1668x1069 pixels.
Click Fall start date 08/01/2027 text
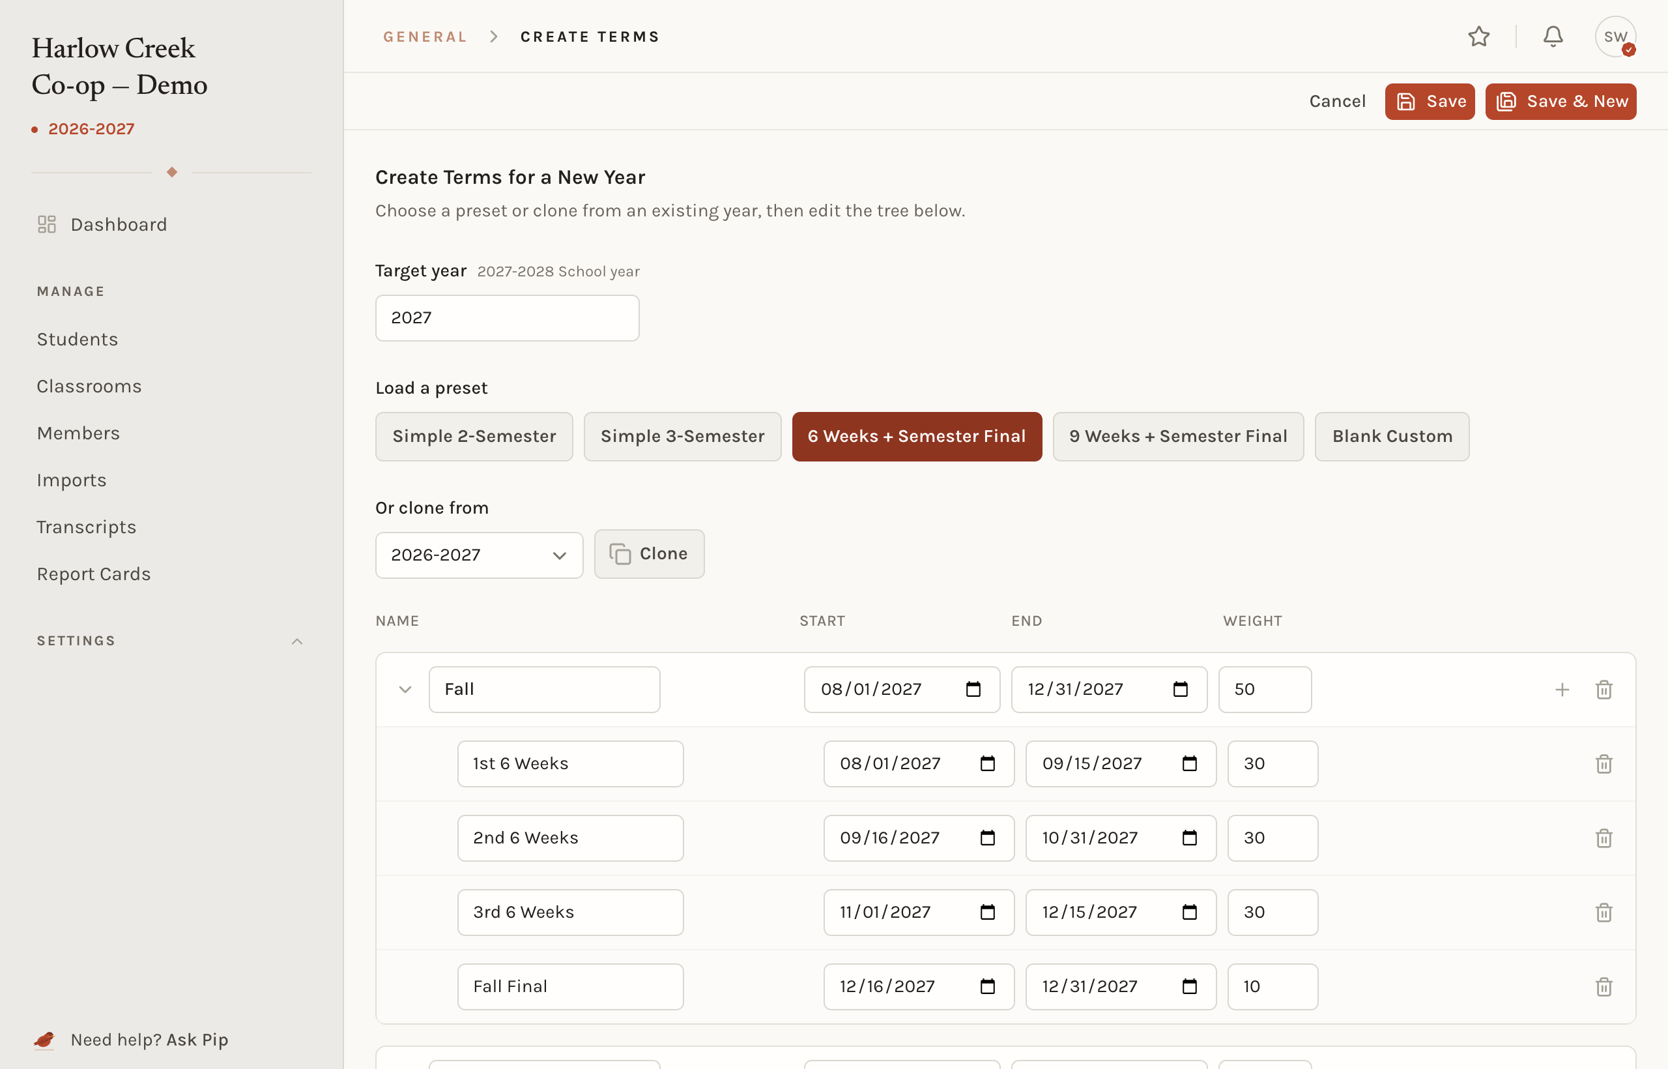click(870, 689)
